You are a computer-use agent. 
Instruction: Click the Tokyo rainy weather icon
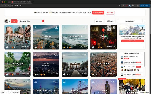[93, 47]
